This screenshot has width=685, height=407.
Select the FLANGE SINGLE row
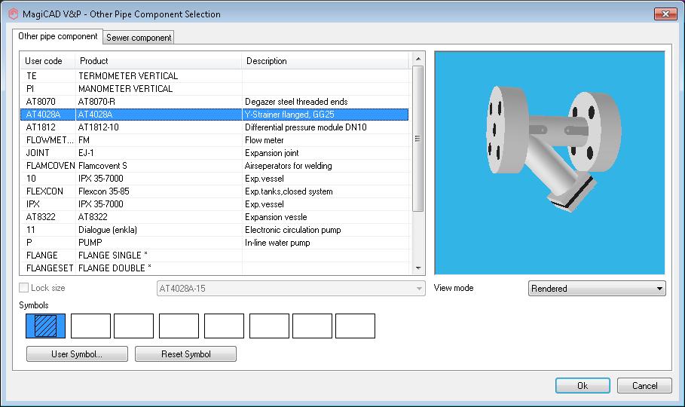click(215, 256)
